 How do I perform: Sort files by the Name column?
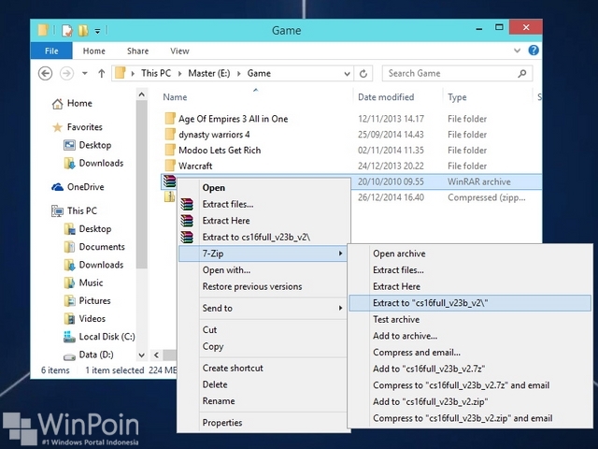click(x=175, y=97)
